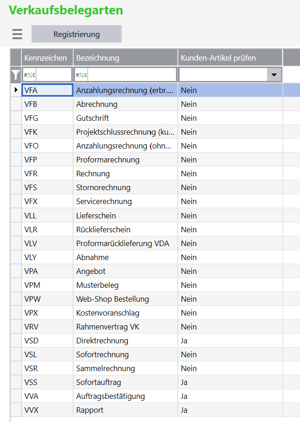Click the row selector for VVX Rapport
This screenshot has width=300, height=422.
[x=16, y=410]
